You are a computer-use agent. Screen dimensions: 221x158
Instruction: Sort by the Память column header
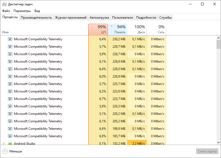point(118,29)
